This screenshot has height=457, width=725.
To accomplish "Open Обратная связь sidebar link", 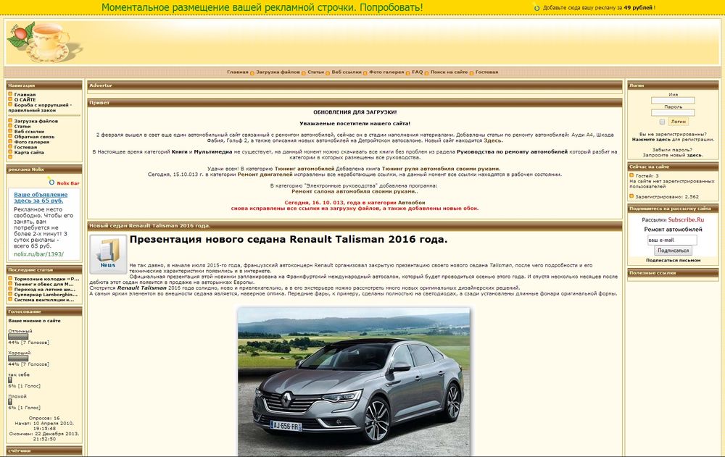I will pyautogui.click(x=34, y=137).
